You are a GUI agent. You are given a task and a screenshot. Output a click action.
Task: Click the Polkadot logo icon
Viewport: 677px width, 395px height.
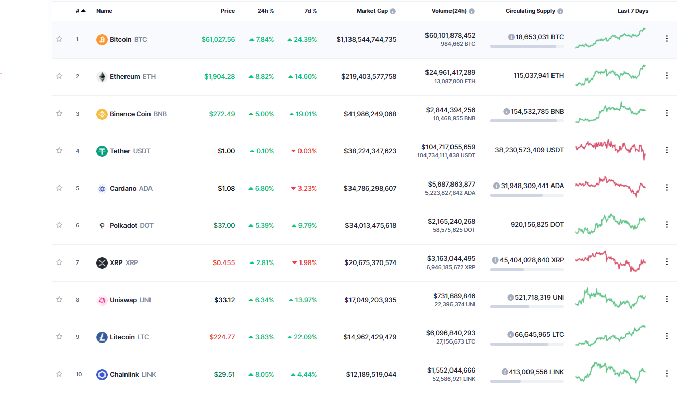point(102,225)
